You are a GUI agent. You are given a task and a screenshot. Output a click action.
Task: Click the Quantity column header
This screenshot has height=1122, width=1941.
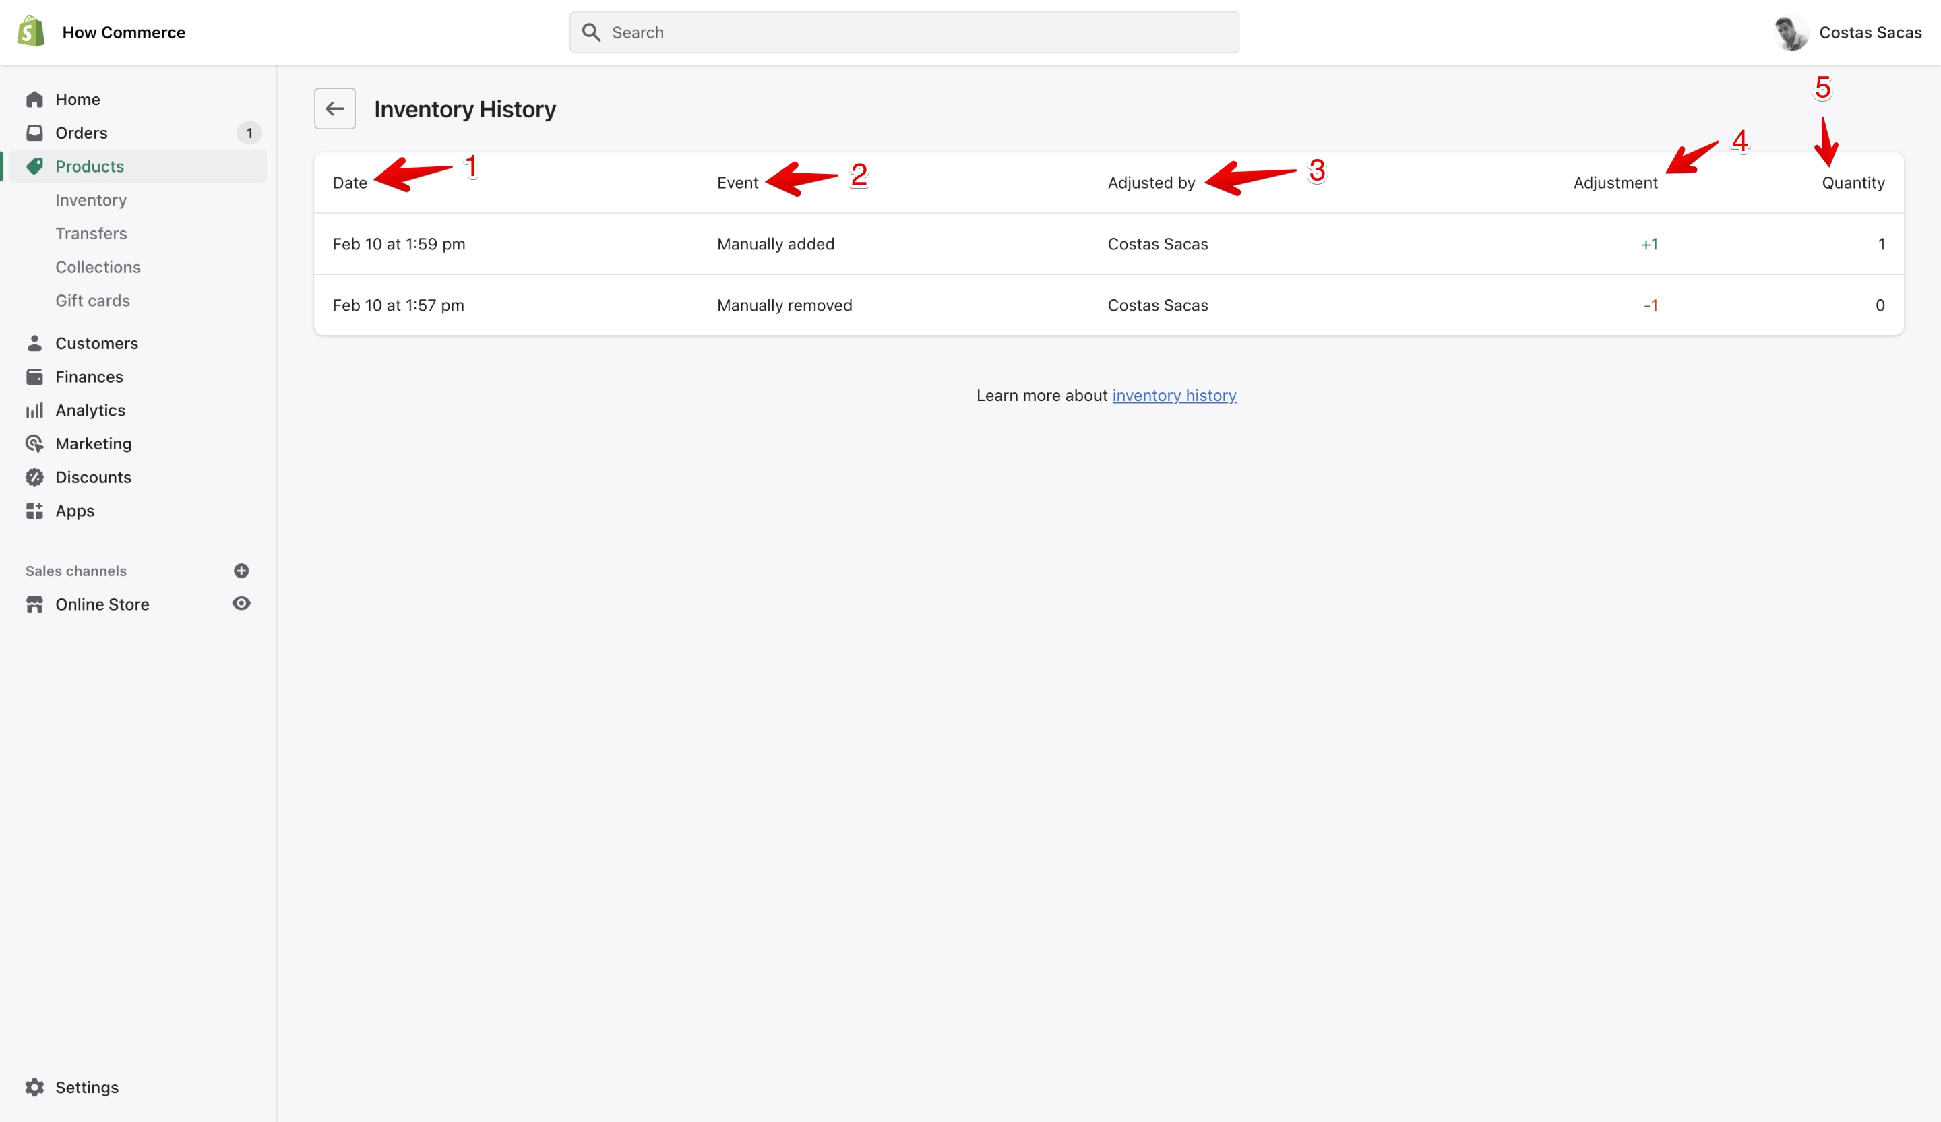point(1853,183)
